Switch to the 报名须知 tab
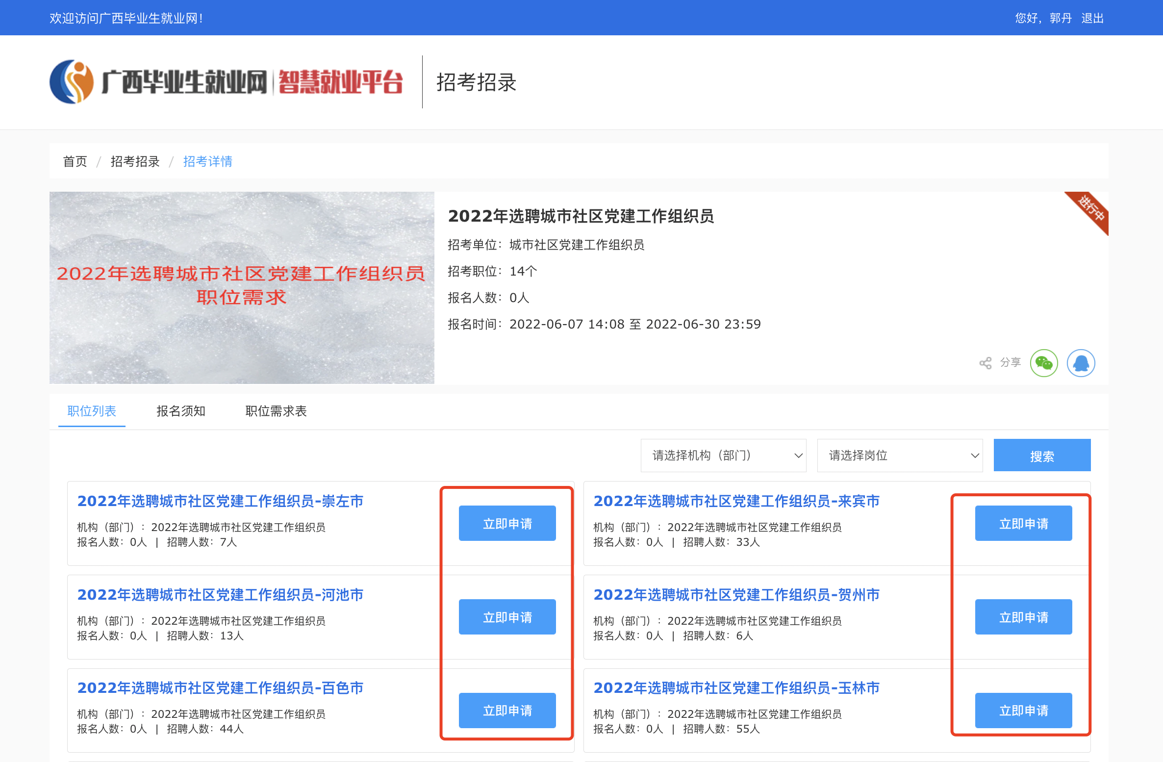 (x=180, y=411)
